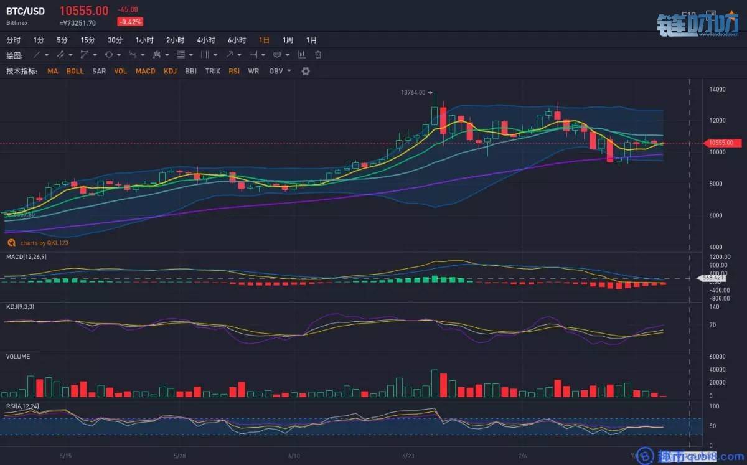
Task: Toggle the MACD indicator
Action: pyautogui.click(x=145, y=71)
